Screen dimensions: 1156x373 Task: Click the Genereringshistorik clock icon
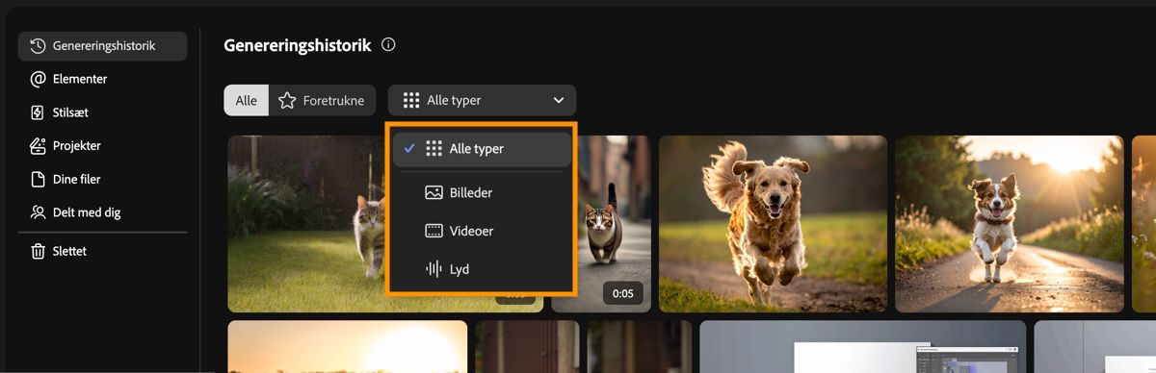pyautogui.click(x=39, y=46)
